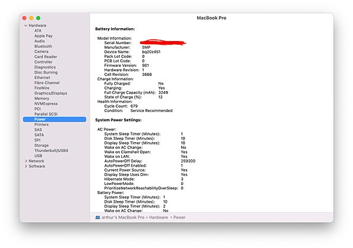Open the Card Reader entry

(45, 56)
